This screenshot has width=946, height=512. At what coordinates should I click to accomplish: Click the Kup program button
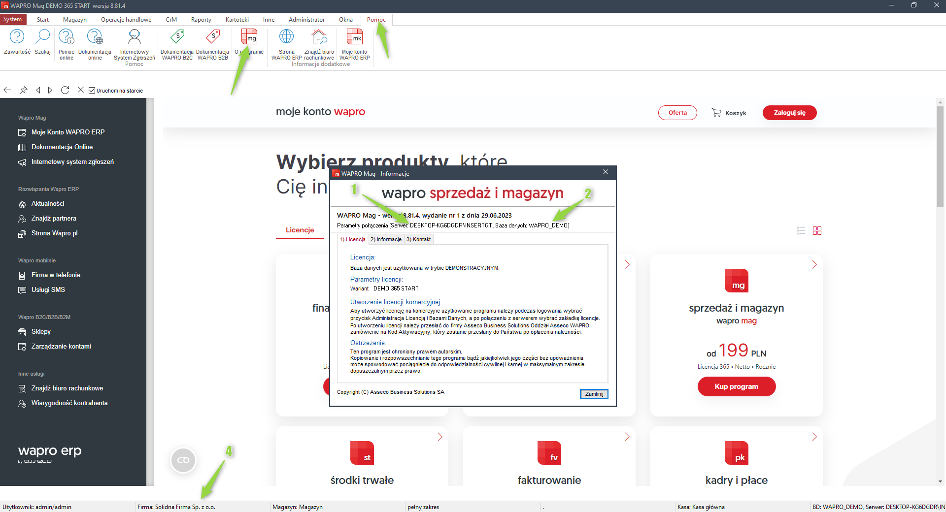pos(737,386)
